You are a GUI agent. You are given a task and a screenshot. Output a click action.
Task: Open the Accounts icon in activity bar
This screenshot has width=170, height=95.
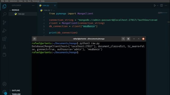point(4,84)
